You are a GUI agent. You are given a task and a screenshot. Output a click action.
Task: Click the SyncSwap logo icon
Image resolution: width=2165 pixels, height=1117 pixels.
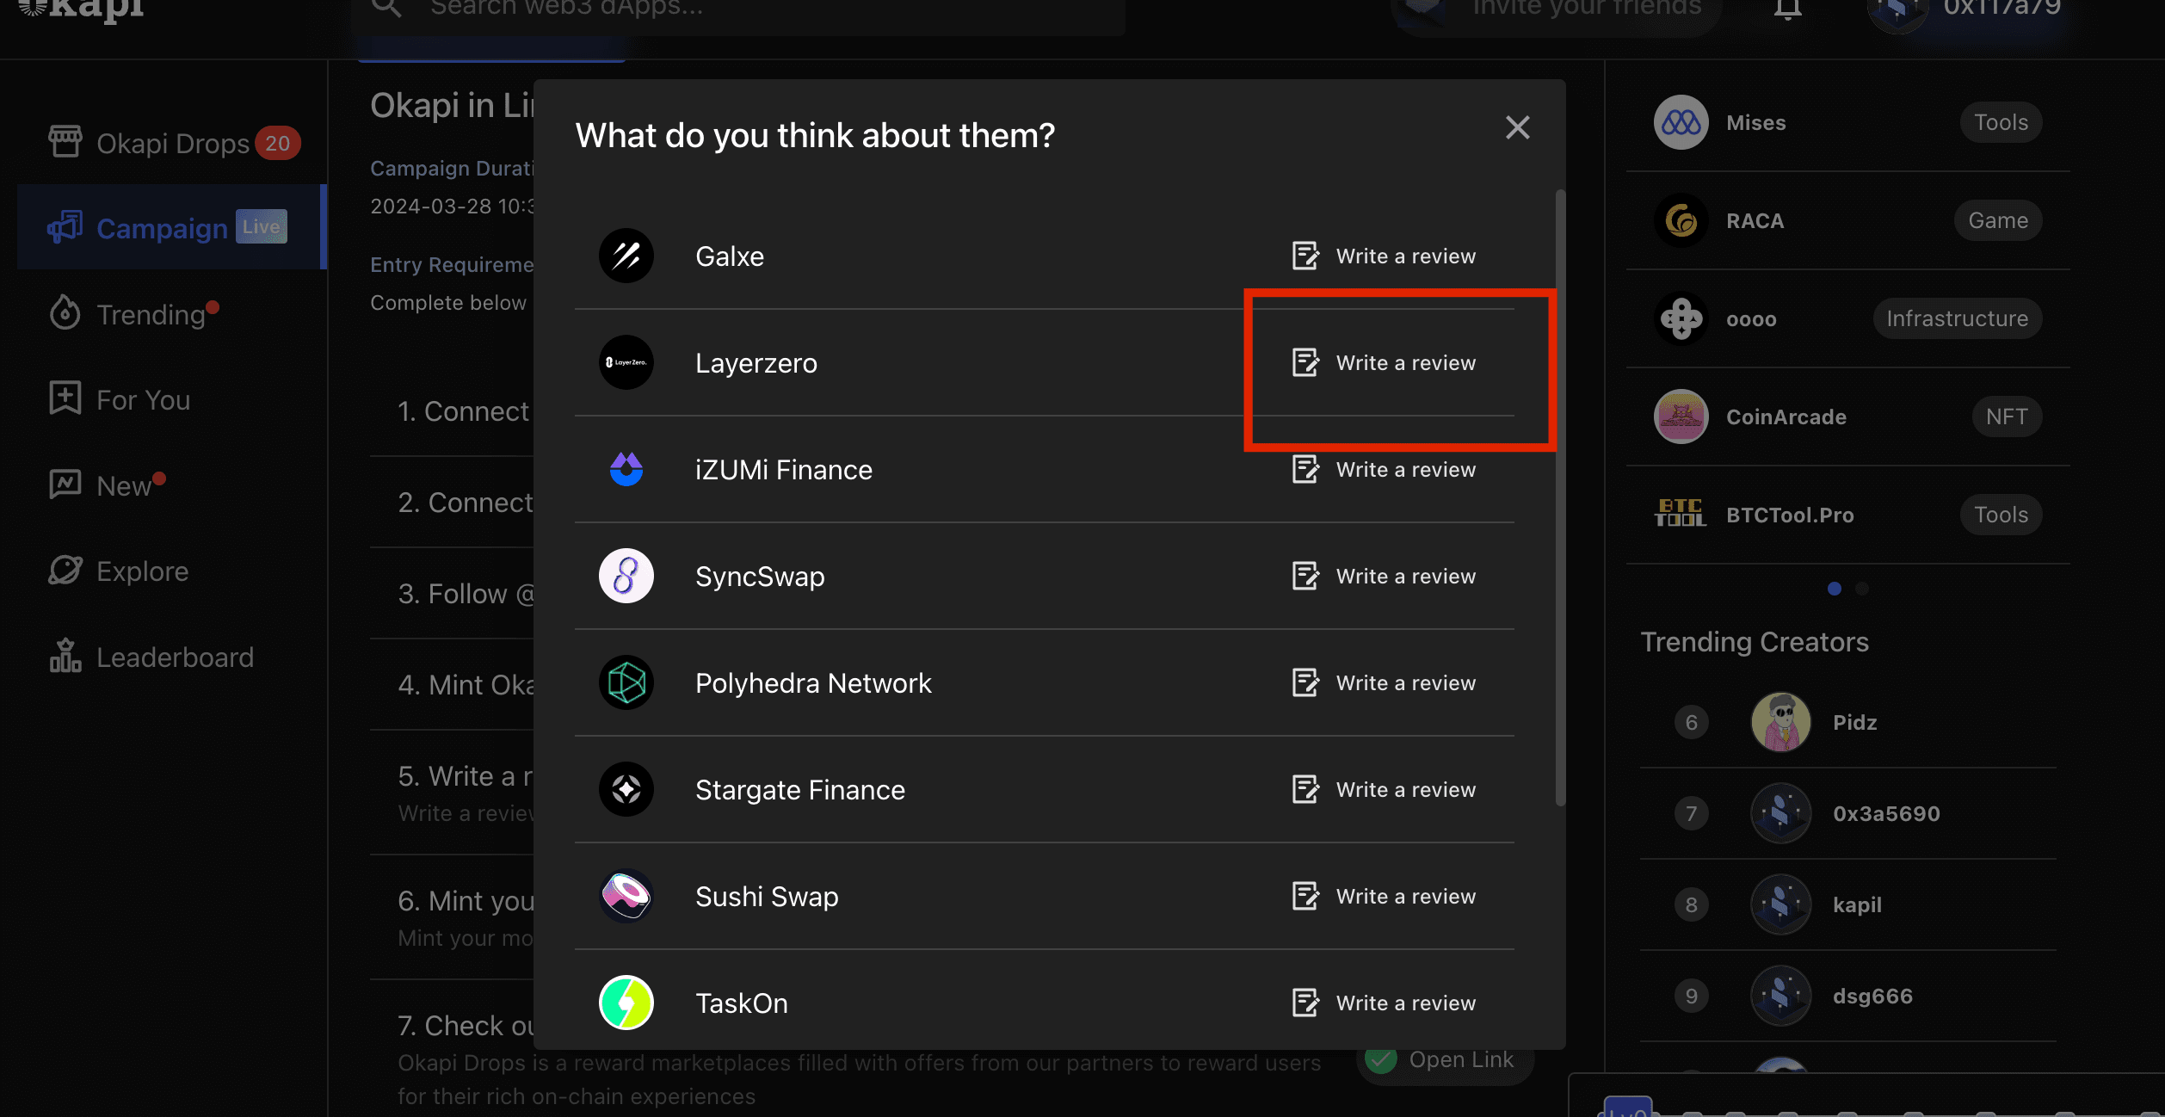pos(626,576)
